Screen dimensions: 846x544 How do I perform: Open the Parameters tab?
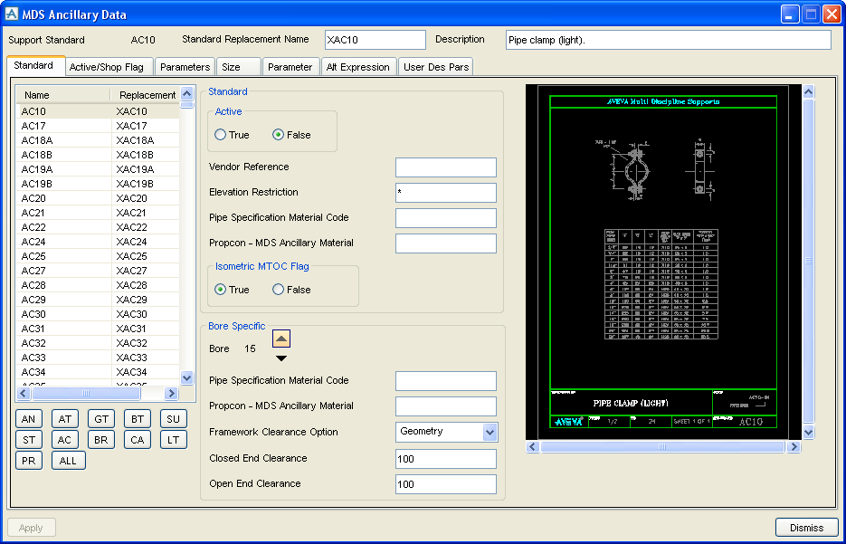(185, 67)
